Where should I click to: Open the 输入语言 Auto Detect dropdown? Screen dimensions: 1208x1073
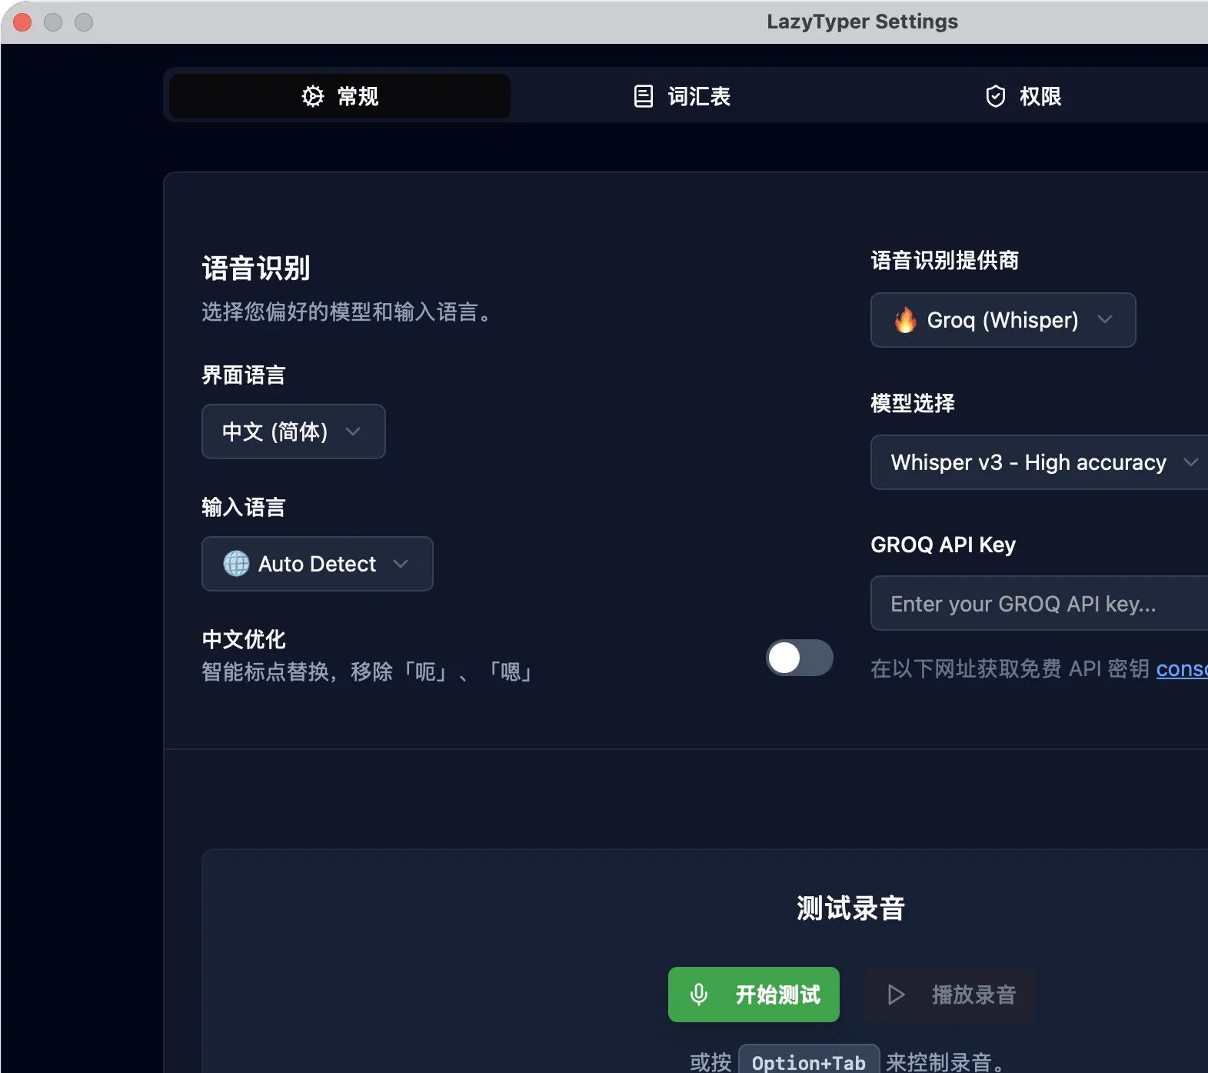(318, 564)
